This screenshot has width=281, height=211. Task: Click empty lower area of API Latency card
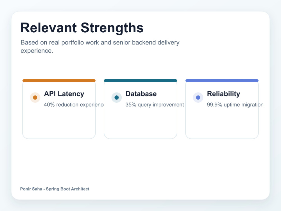click(59, 124)
